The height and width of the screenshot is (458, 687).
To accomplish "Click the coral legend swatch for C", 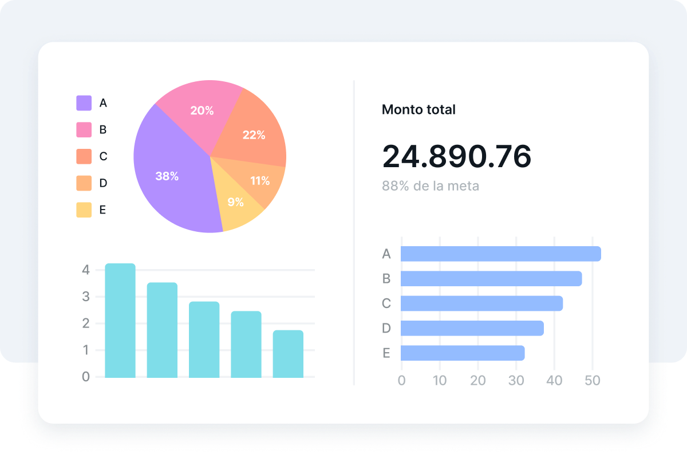I will pyautogui.click(x=84, y=156).
